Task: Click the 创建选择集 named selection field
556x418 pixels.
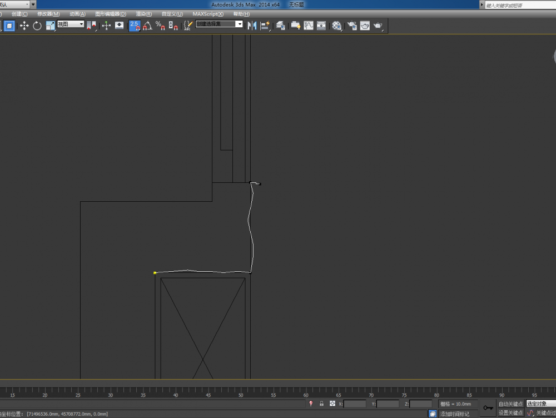Action: (x=216, y=24)
